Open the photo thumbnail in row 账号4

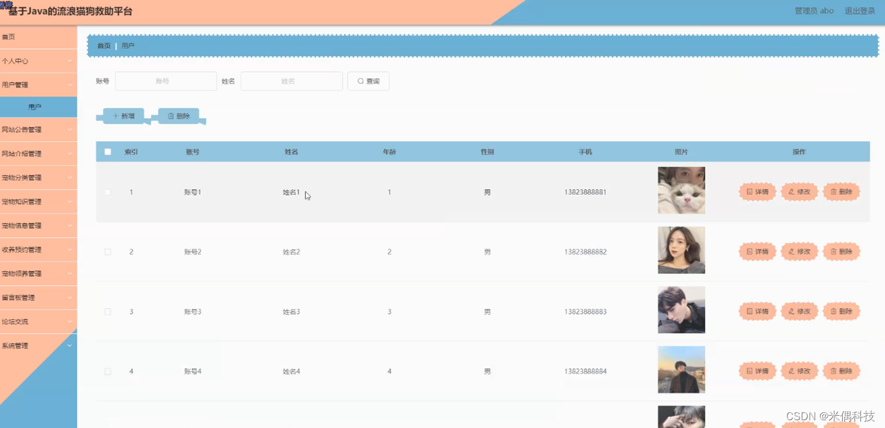click(681, 370)
